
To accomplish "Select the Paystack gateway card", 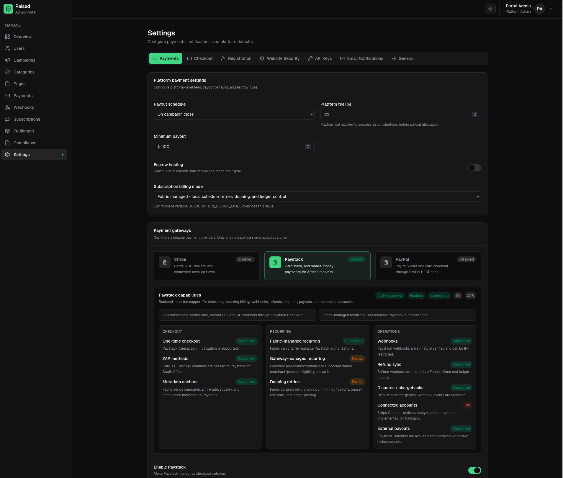I will [317, 266].
